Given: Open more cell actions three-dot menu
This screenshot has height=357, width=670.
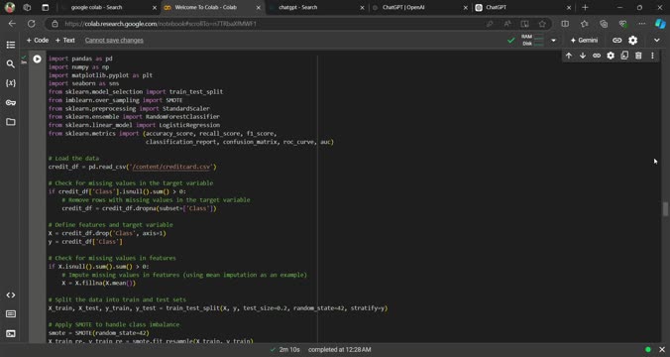Looking at the screenshot, I should pyautogui.click(x=652, y=56).
